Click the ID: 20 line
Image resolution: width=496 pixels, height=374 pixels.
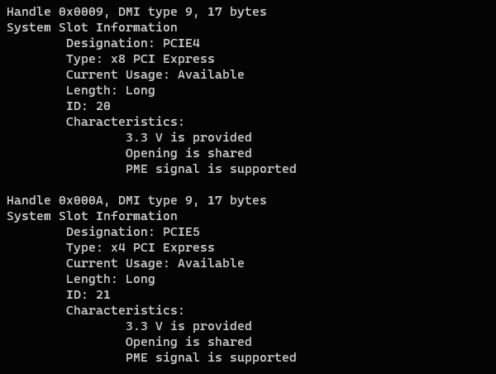click(x=88, y=106)
